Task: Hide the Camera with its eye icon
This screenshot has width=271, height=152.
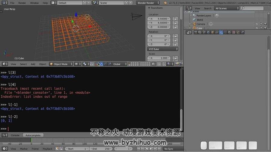Action: [257, 24]
